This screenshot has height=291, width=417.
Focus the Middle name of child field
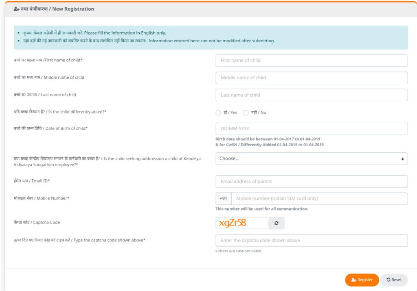pos(312,78)
